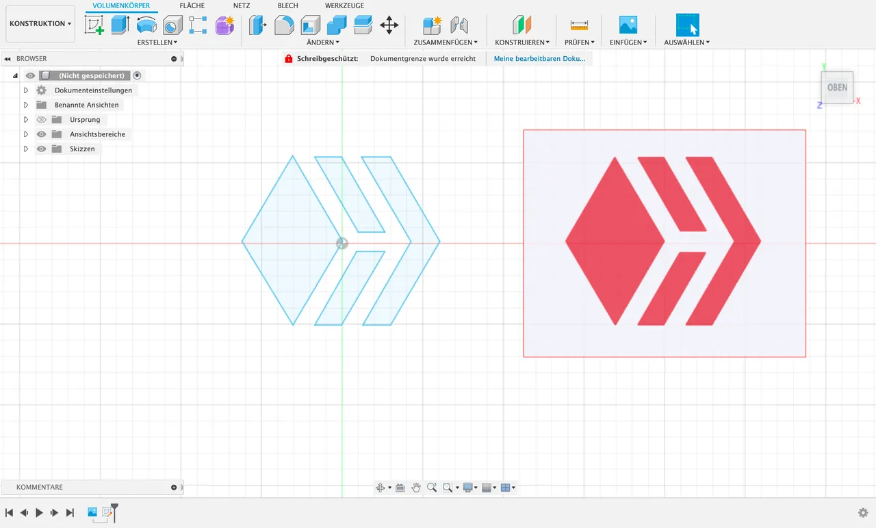Expand the Ansichtsbereiche node
876x528 pixels.
pos(26,134)
